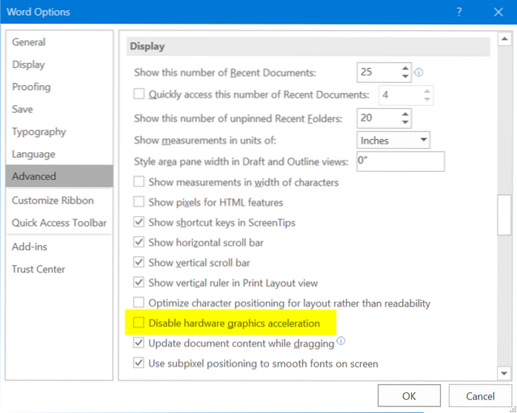
Task: Increase unpinned Recent Folders with up arrow
Action: click(x=404, y=114)
